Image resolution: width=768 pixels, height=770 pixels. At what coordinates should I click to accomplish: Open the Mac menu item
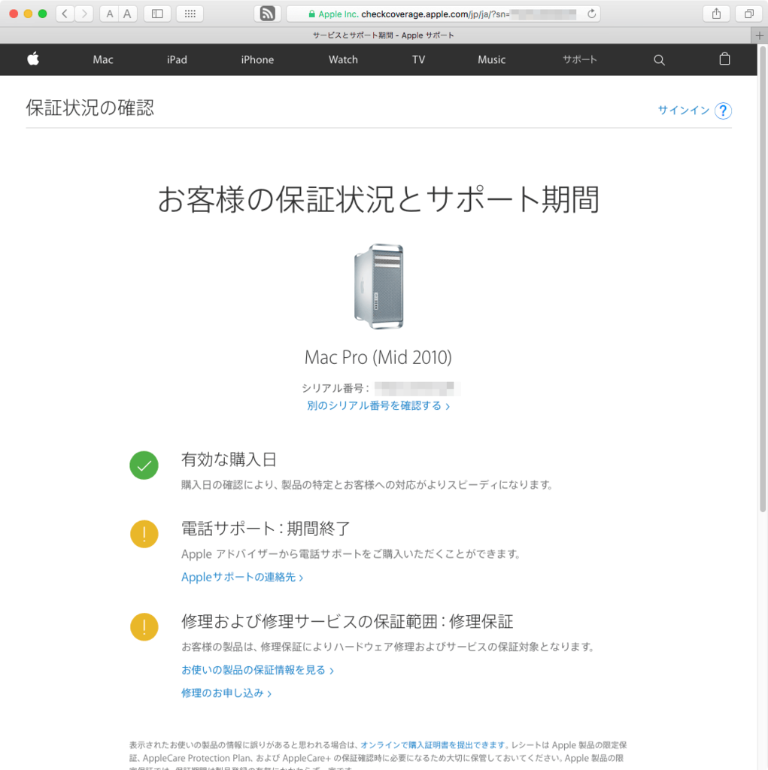(103, 59)
